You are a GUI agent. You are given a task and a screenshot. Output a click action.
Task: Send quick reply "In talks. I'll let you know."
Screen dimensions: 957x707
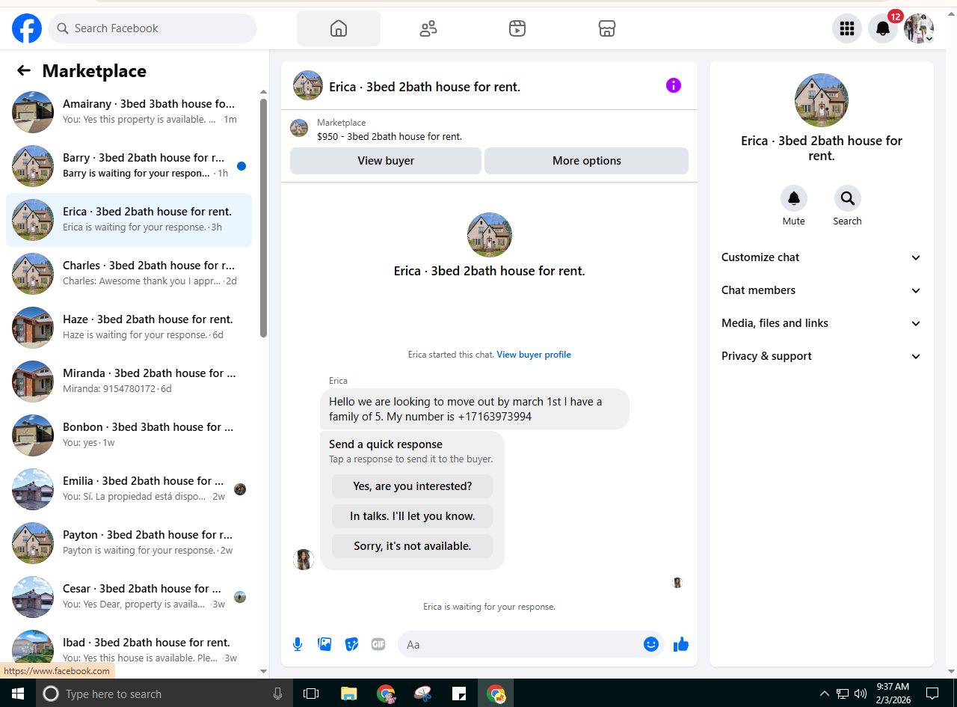(x=413, y=516)
